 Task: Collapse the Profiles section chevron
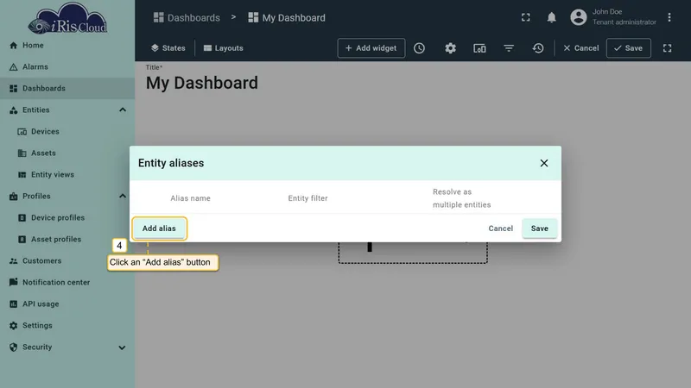coord(123,197)
